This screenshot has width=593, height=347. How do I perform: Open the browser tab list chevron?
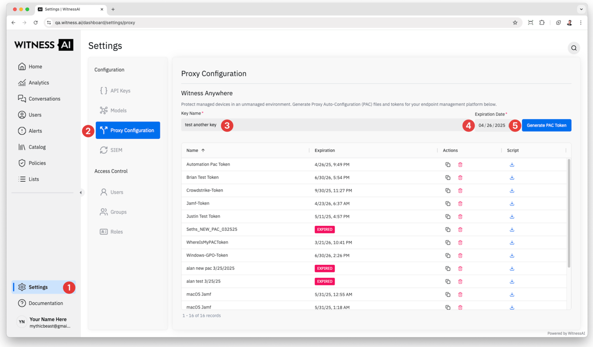point(581,9)
